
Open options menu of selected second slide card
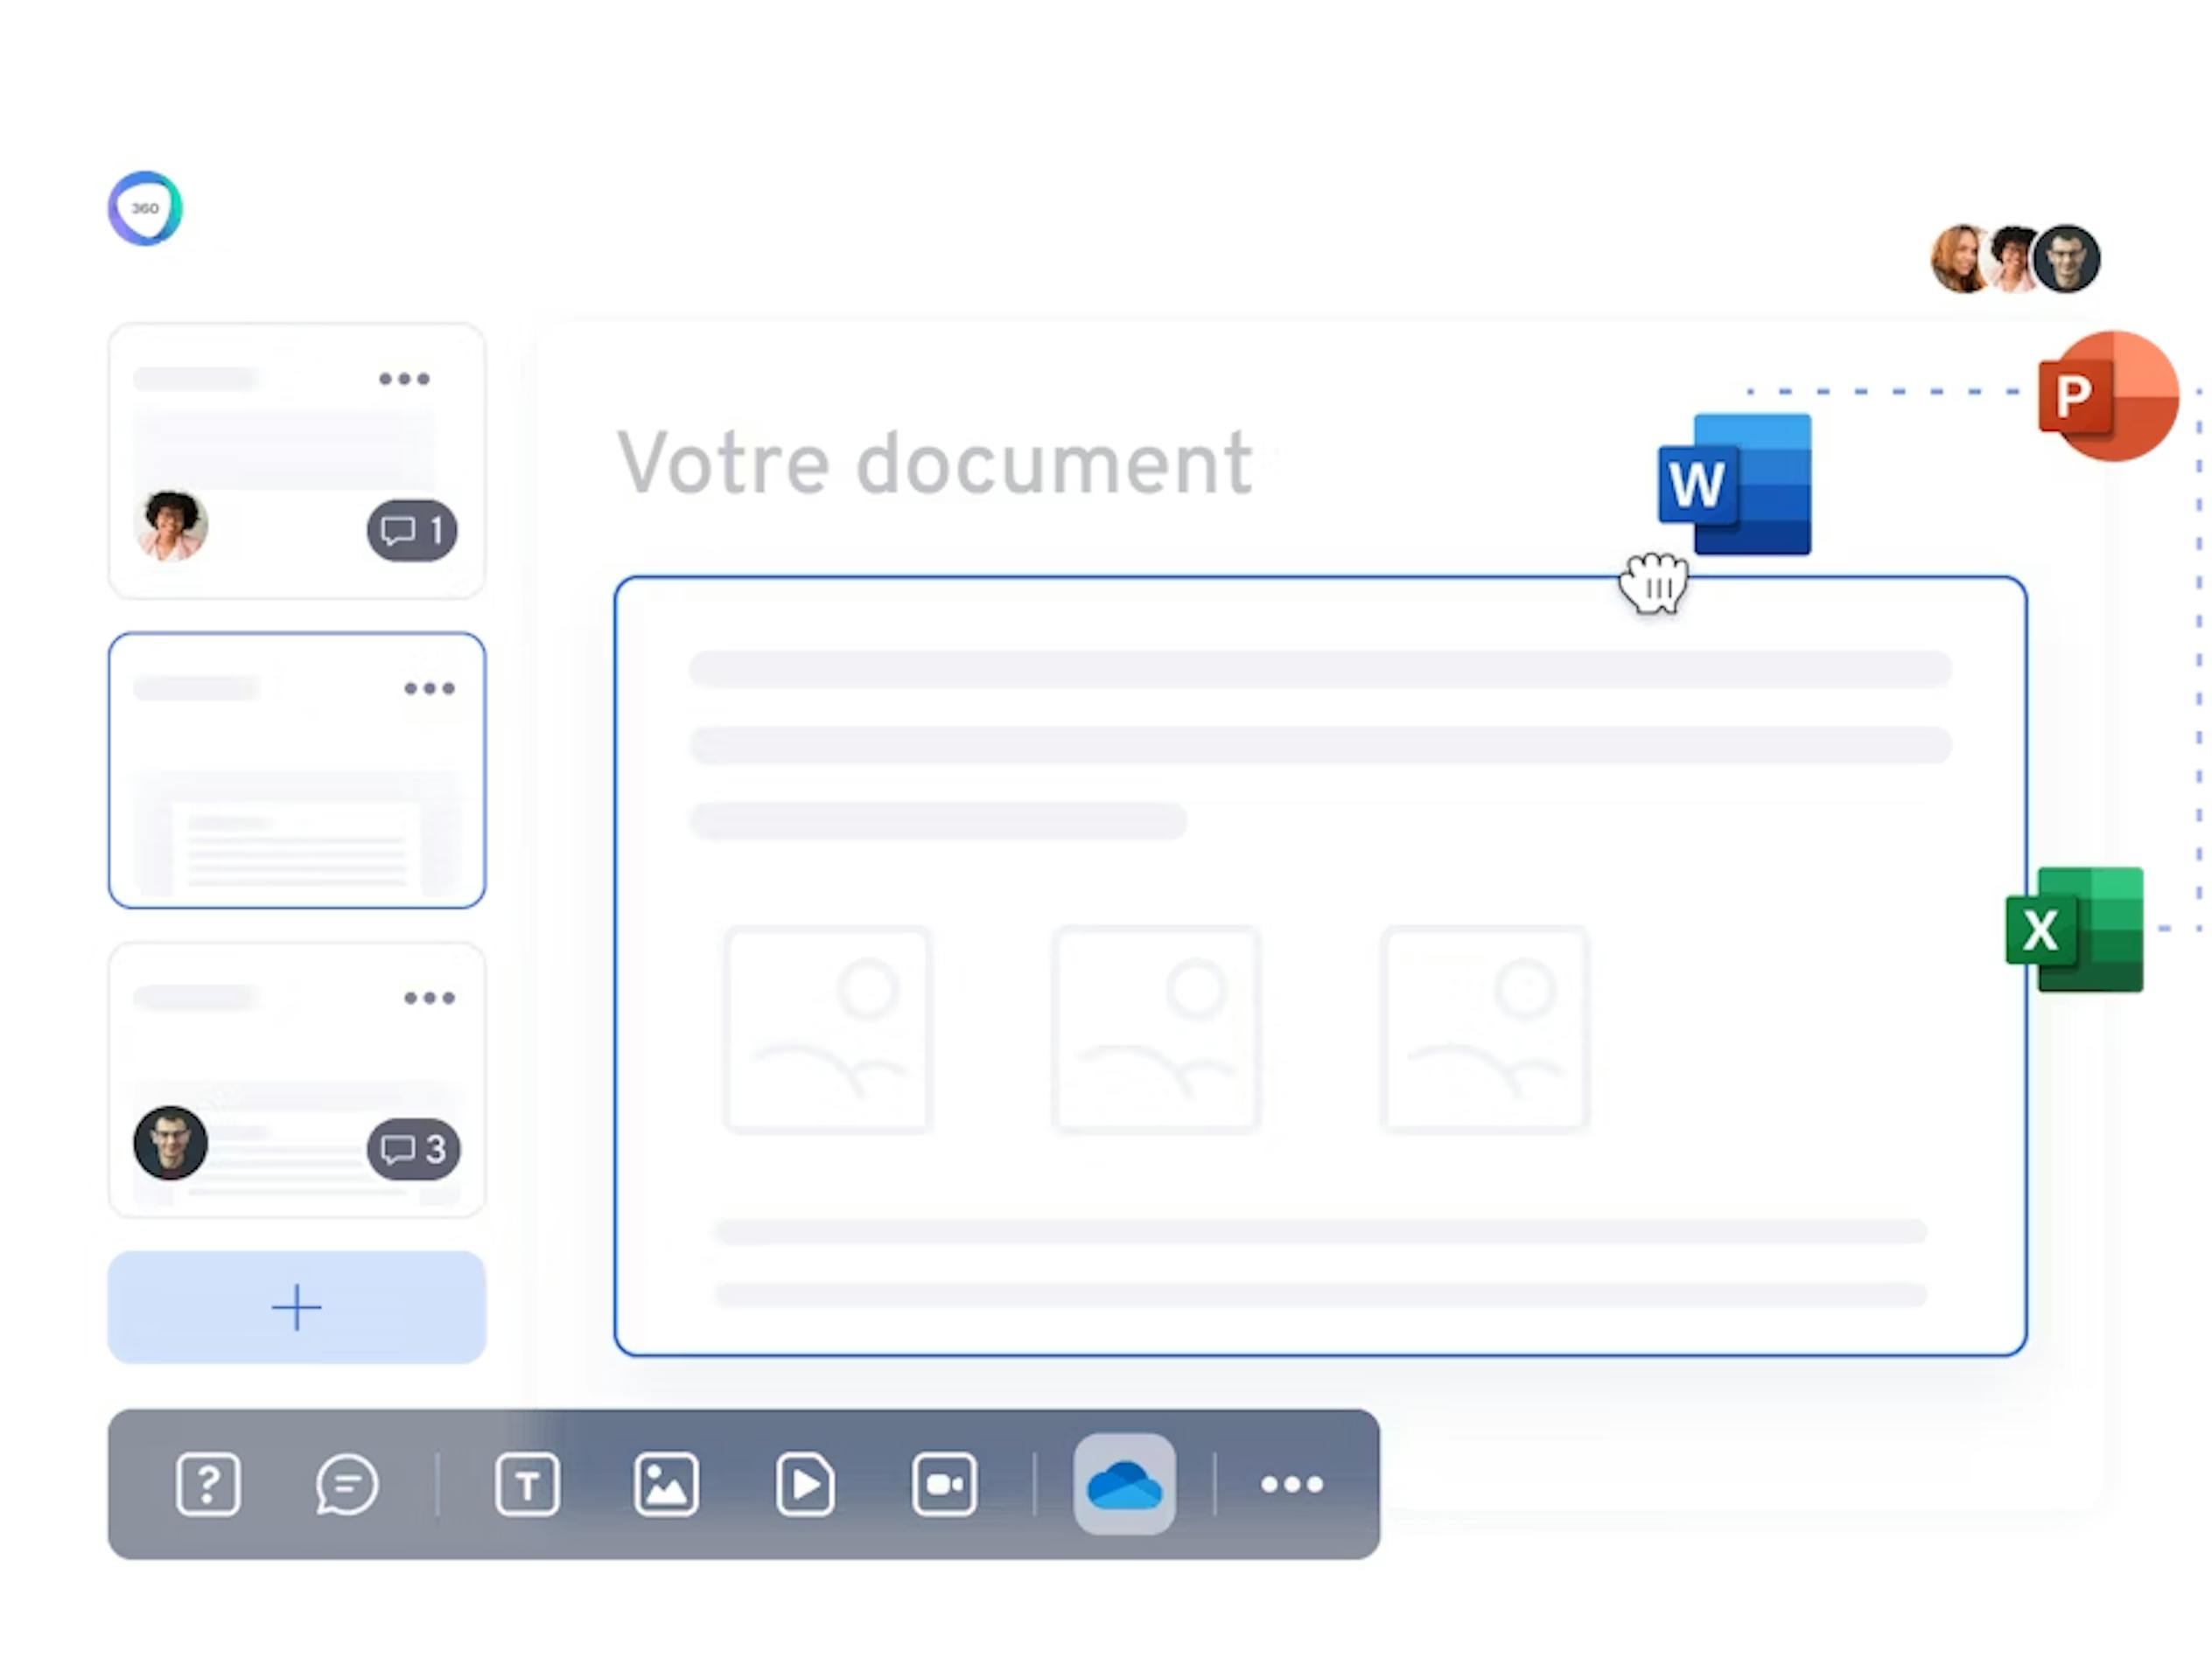click(429, 688)
